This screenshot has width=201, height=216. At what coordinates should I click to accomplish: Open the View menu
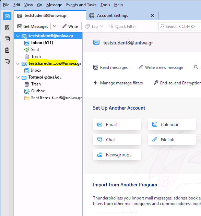(28, 5)
